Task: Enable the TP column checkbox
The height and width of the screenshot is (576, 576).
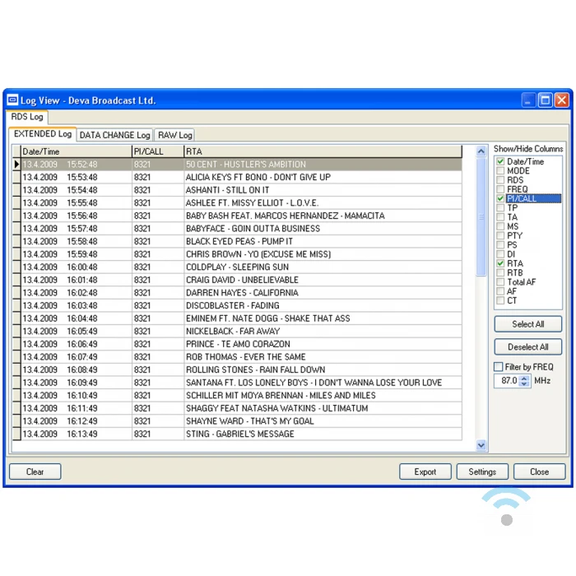Action: 500,207
